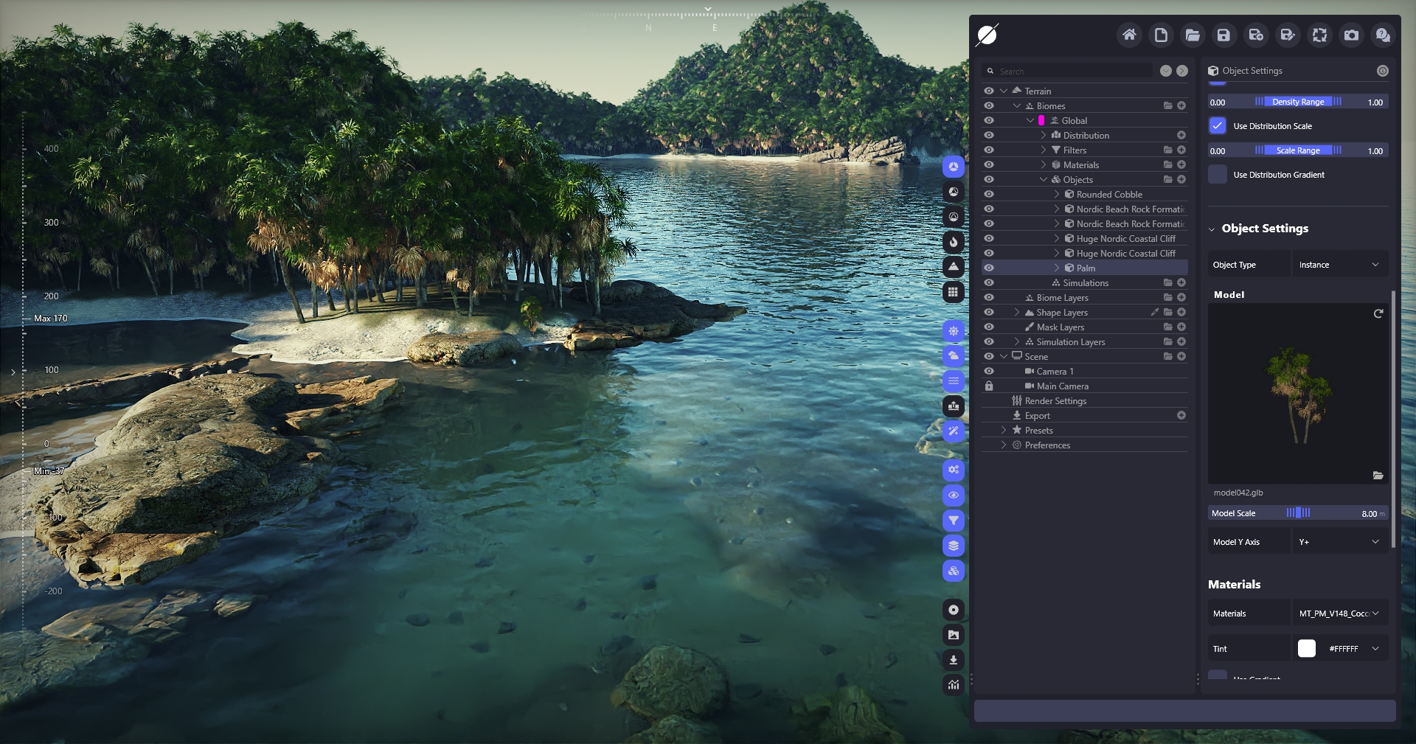The width and height of the screenshot is (1416, 744).
Task: Open the Model Y Axis dropdown
Action: (x=1339, y=542)
